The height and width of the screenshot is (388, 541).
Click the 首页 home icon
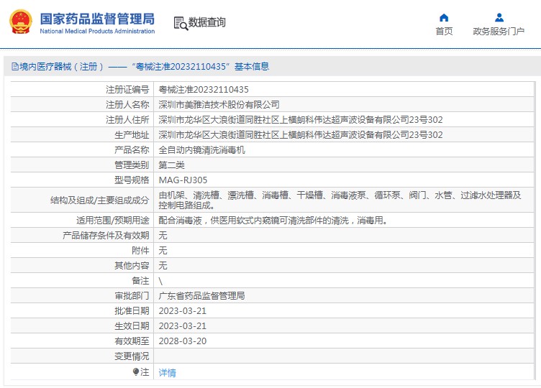pos(444,17)
